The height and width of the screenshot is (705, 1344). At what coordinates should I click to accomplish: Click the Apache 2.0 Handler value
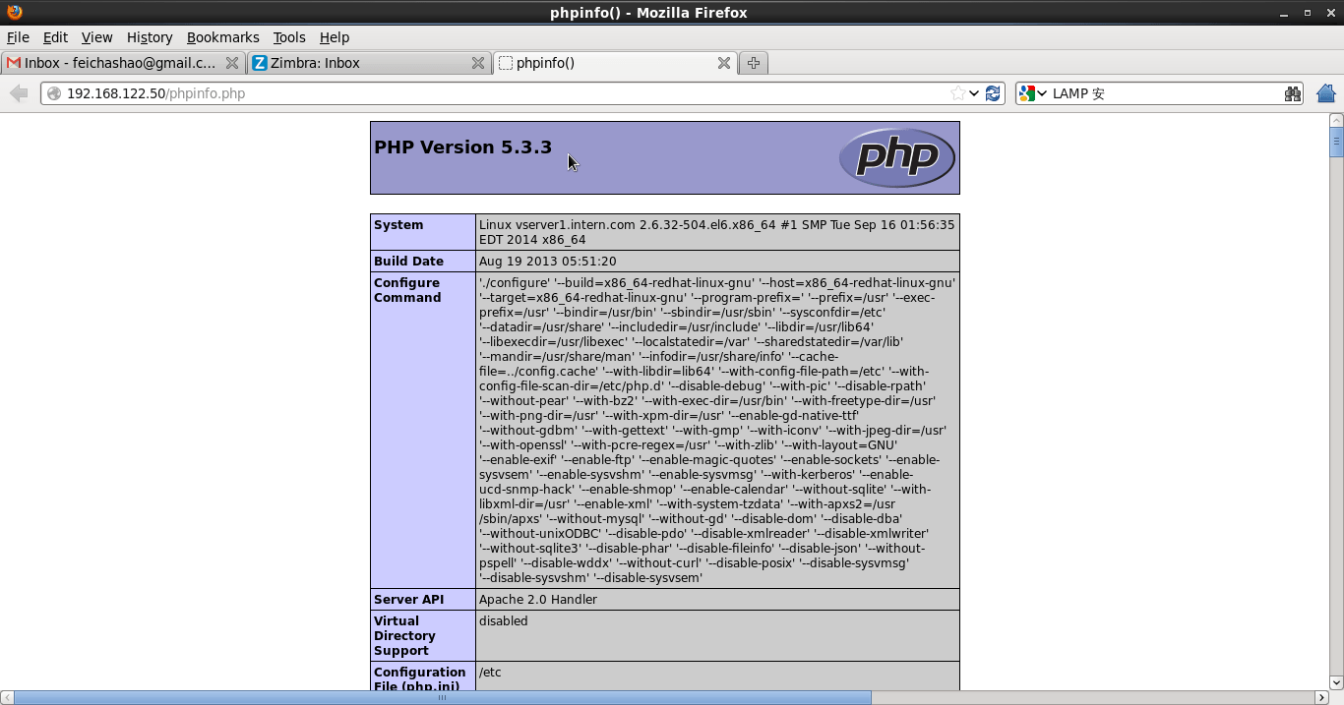(538, 600)
